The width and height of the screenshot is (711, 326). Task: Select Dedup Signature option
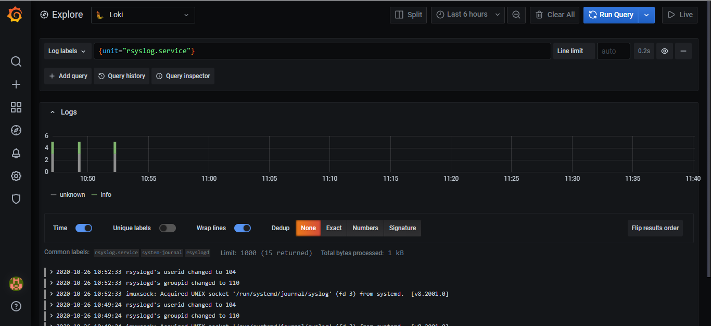click(x=402, y=228)
